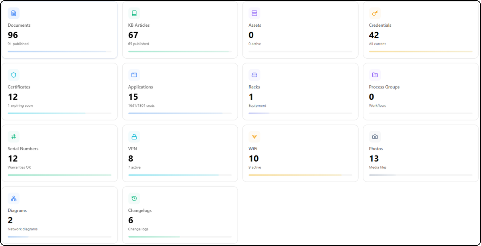The image size is (481, 246).
Task: Click the Serial Numbers hash icon
Action: coord(14,137)
